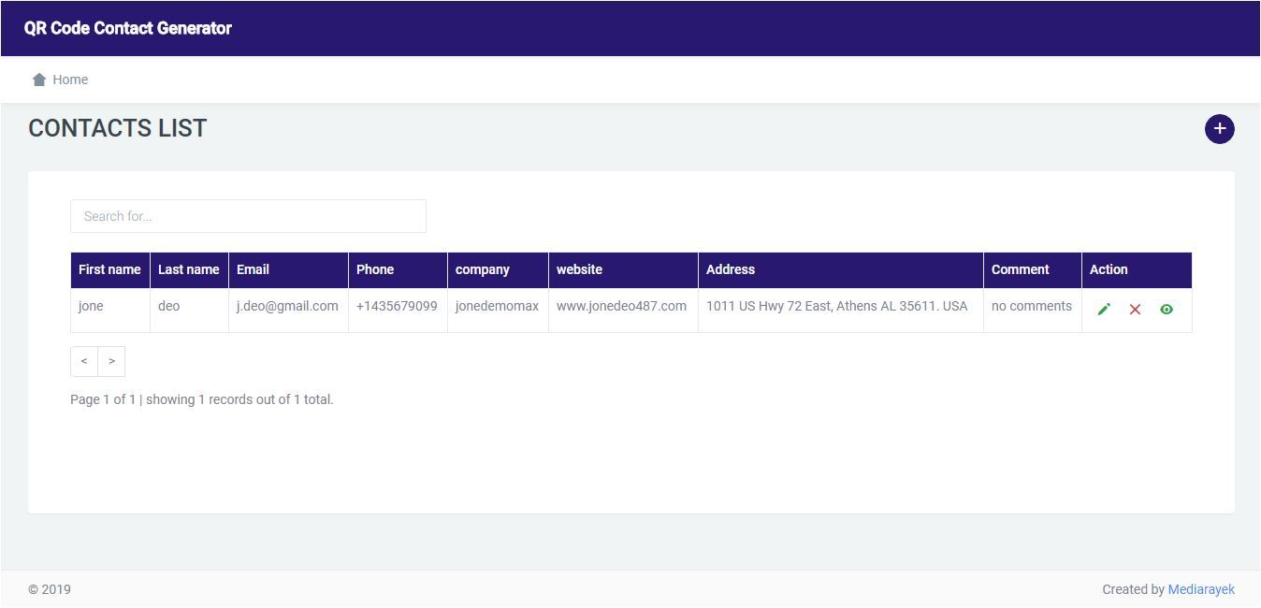Click QR Code Contact Generator title
Screen dimensions: 1261x608
(128, 28)
